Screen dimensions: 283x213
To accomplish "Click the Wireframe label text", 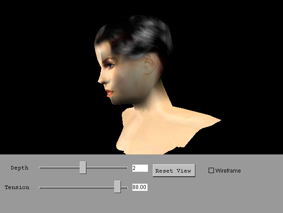I will coord(228,171).
